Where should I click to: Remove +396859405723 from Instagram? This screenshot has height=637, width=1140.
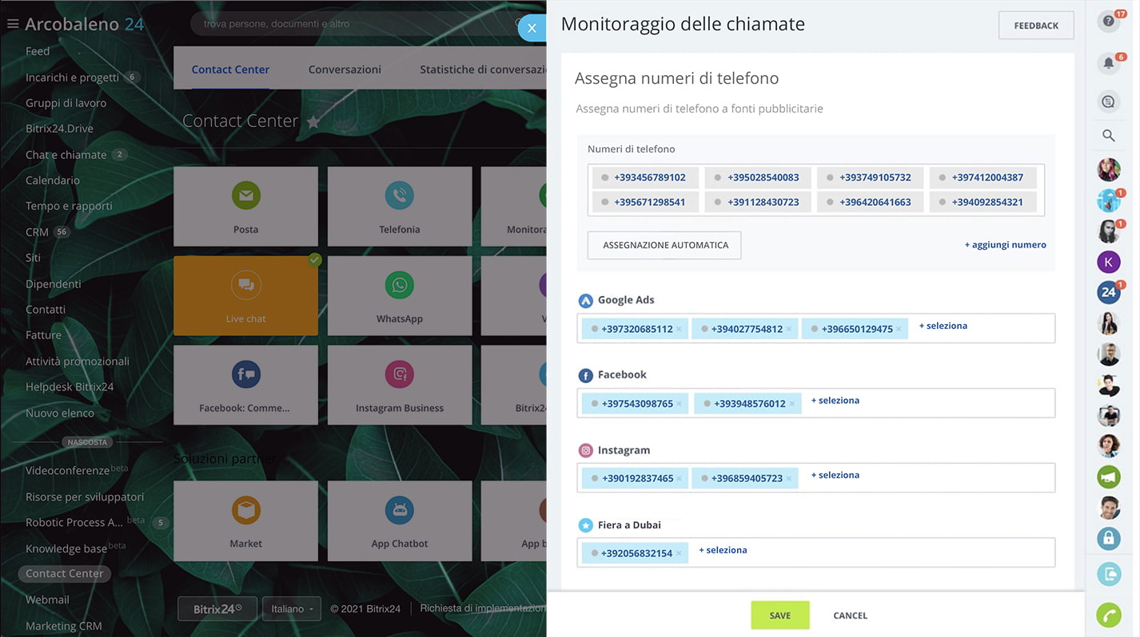coord(788,479)
